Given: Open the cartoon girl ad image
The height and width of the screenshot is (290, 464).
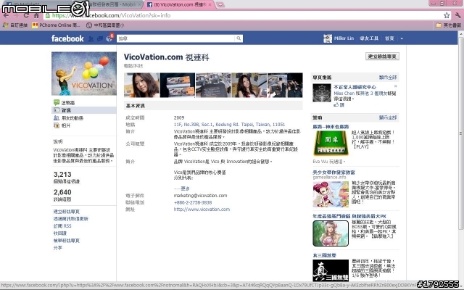Looking at the screenshot, I should pyautogui.click(x=331, y=194).
